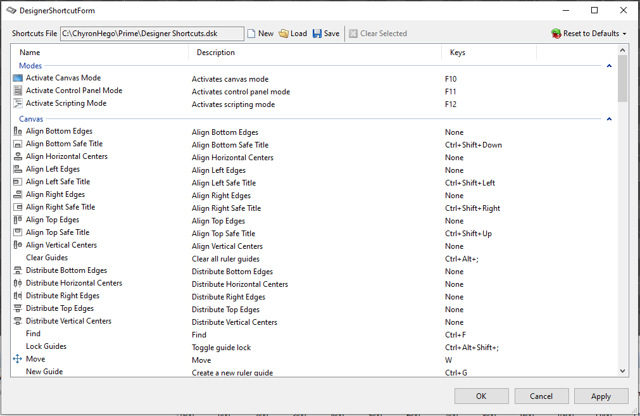
Task: Click the F10 key cell
Action: coord(451,79)
